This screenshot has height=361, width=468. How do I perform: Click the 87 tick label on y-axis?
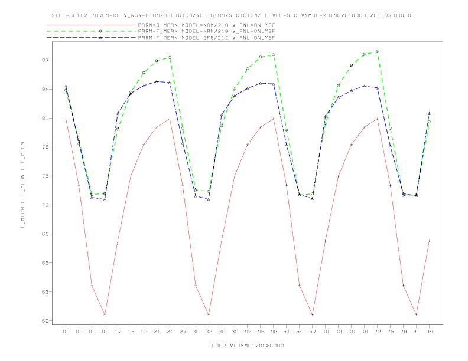[x=45, y=60]
